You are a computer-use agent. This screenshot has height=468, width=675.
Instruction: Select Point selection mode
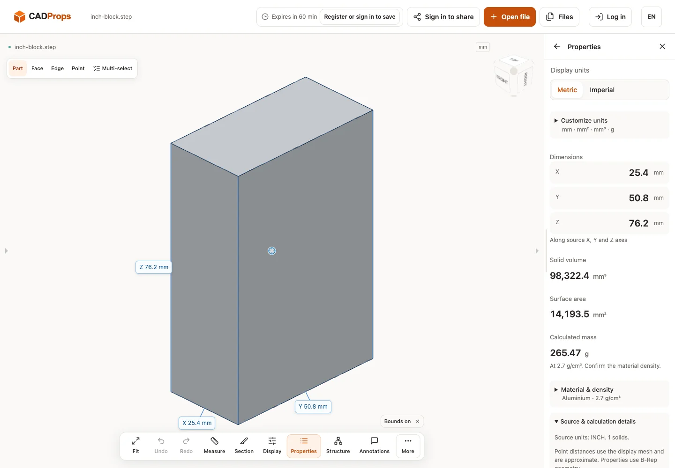[78, 68]
